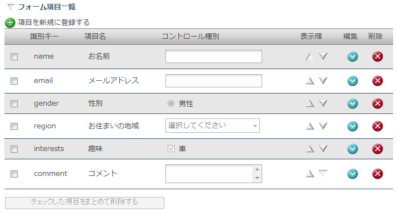This screenshot has width=397, height=213.
Task: Delete the comment row with red X
Action: coord(378,174)
